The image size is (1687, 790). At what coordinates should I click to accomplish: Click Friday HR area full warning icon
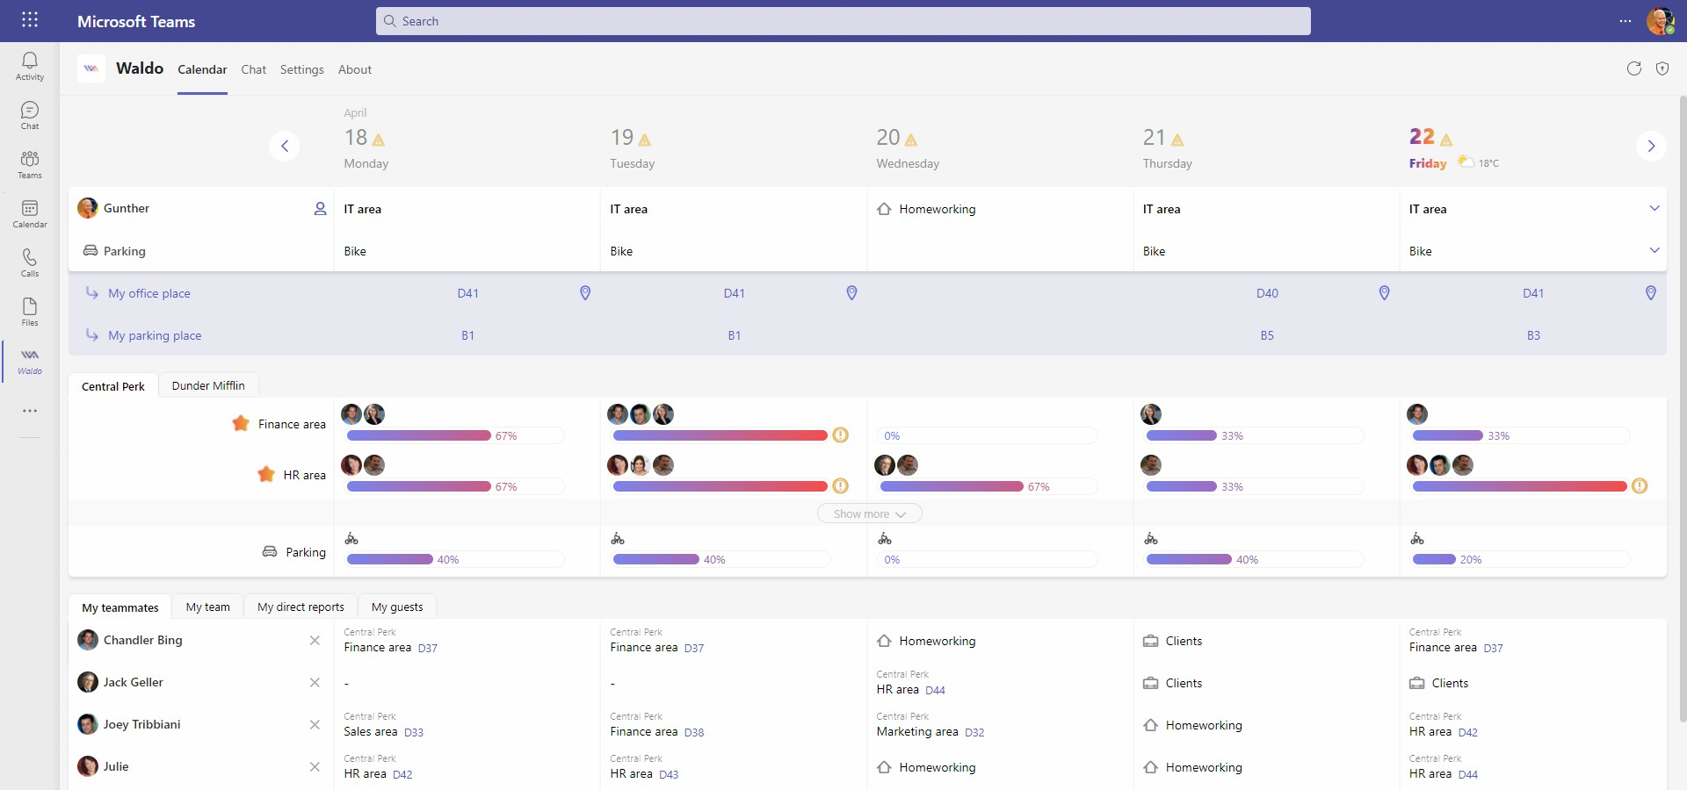pos(1640,486)
